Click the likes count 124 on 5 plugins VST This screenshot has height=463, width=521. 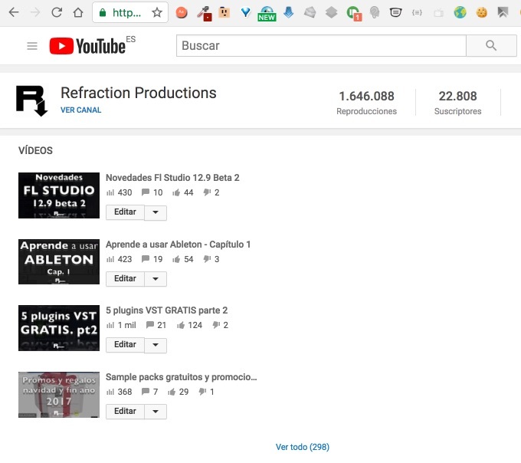pos(189,325)
